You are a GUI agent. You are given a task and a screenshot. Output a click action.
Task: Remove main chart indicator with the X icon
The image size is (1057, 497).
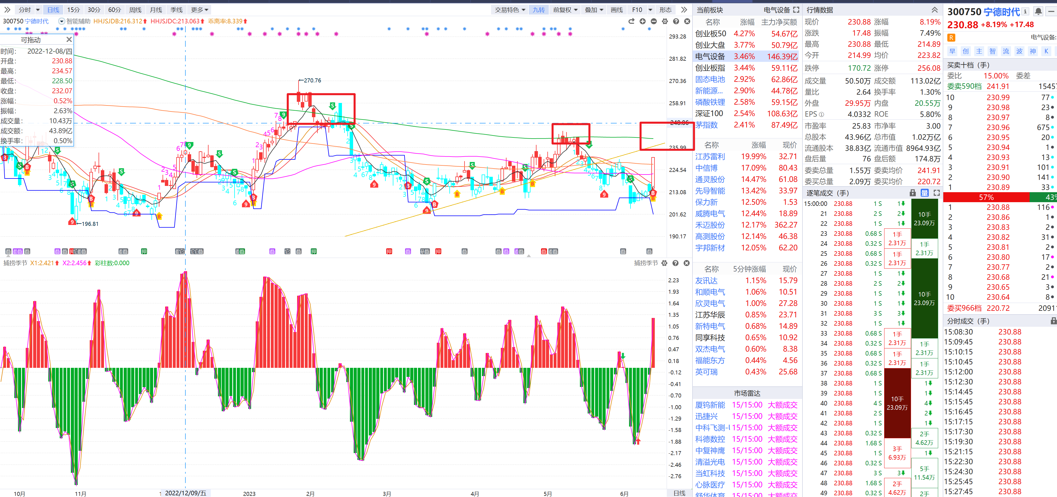[x=687, y=21]
